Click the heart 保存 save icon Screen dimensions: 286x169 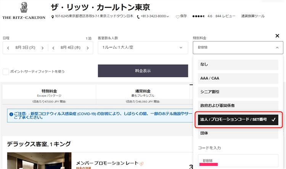[177, 17]
